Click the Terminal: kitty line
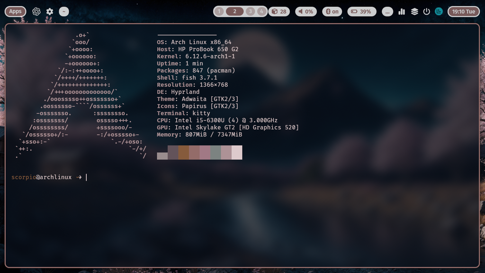 click(183, 113)
